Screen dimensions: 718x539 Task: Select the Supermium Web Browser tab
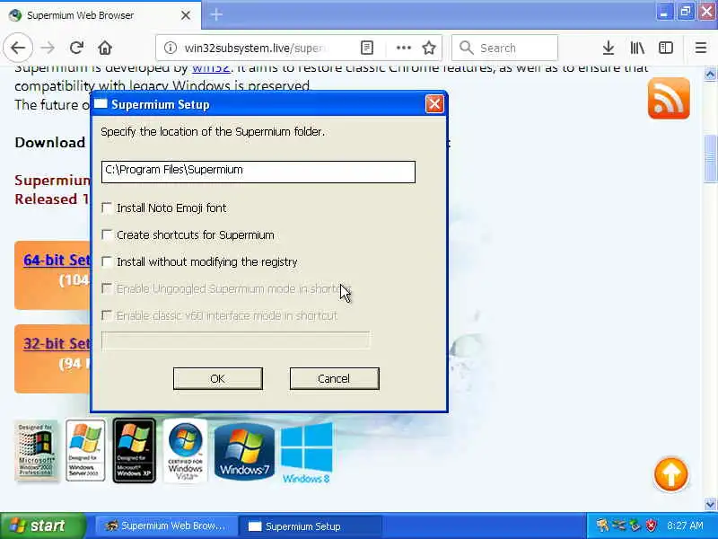(x=101, y=15)
